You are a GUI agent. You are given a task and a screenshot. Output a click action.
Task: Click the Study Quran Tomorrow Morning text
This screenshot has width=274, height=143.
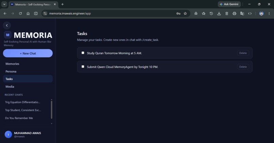pos(114,53)
